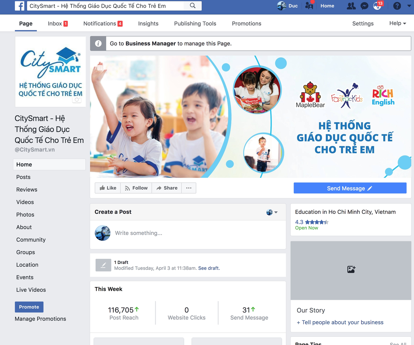Click camera icon on profile picture
This screenshot has height=345, width=414.
click(x=77, y=100)
